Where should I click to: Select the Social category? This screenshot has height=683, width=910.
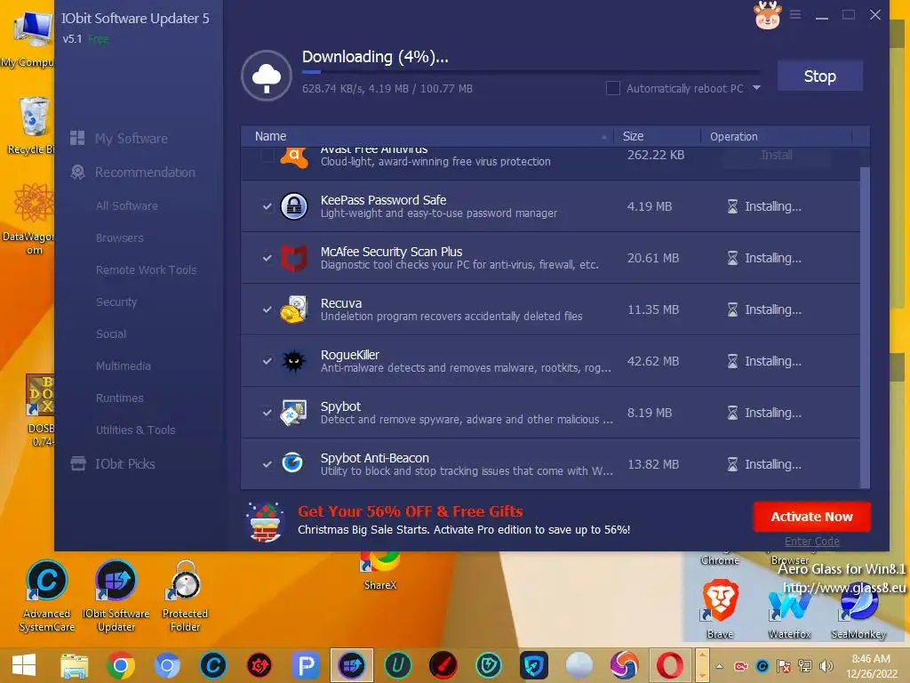click(x=111, y=333)
